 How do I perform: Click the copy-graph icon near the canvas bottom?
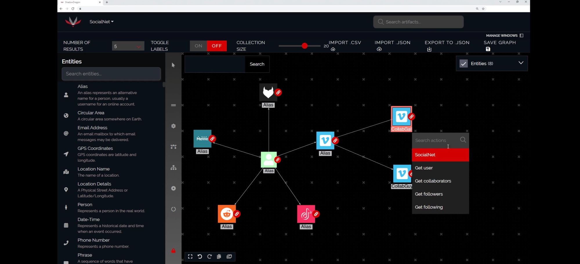[219, 256]
